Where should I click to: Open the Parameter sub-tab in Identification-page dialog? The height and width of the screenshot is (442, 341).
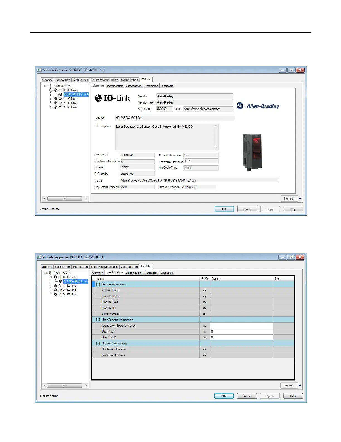click(x=151, y=273)
